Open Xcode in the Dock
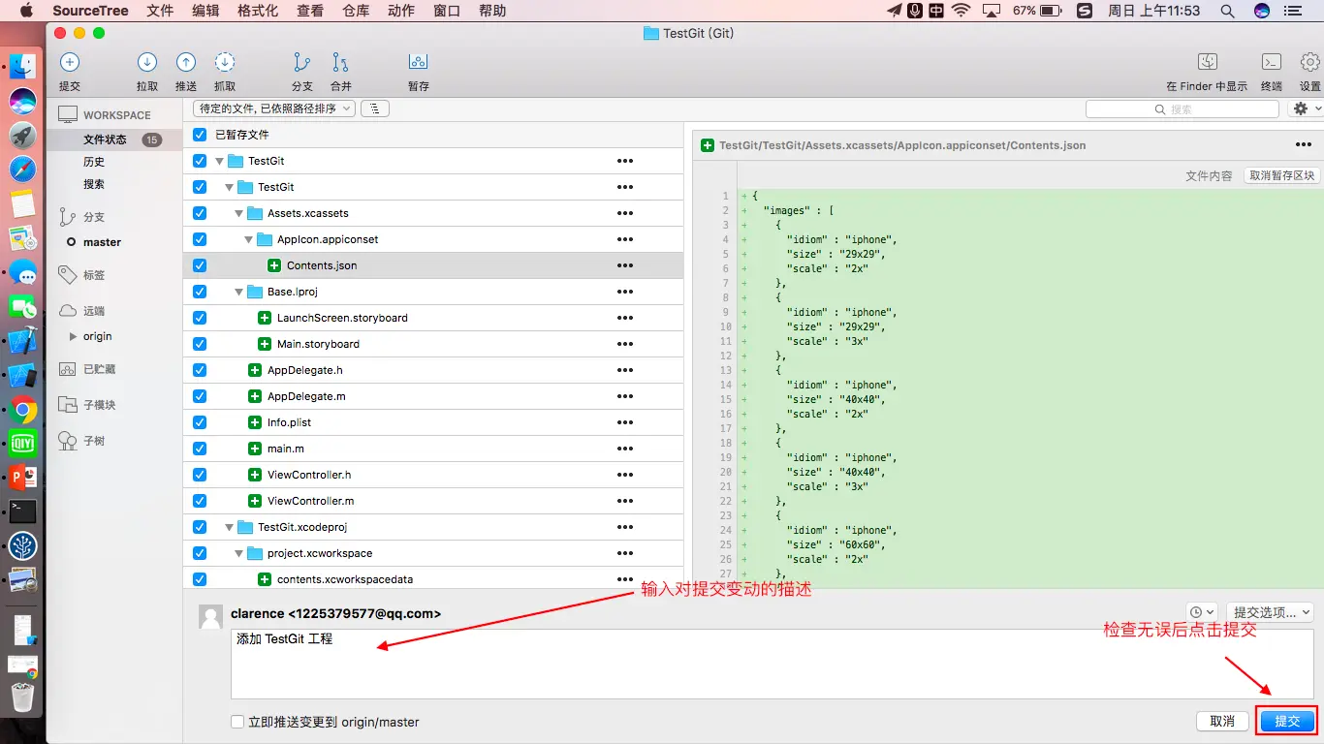This screenshot has height=744, width=1324. [x=22, y=341]
